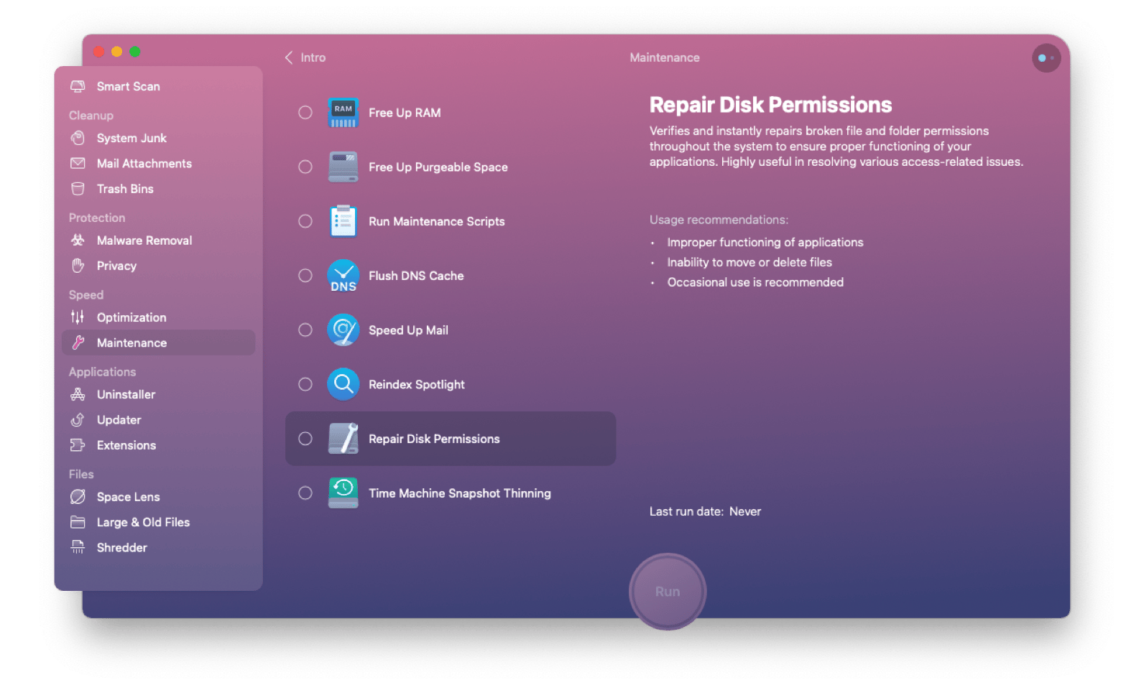Image resolution: width=1121 pixels, height=685 pixels.
Task: Go back using the Intro chevron
Action: coord(289,57)
